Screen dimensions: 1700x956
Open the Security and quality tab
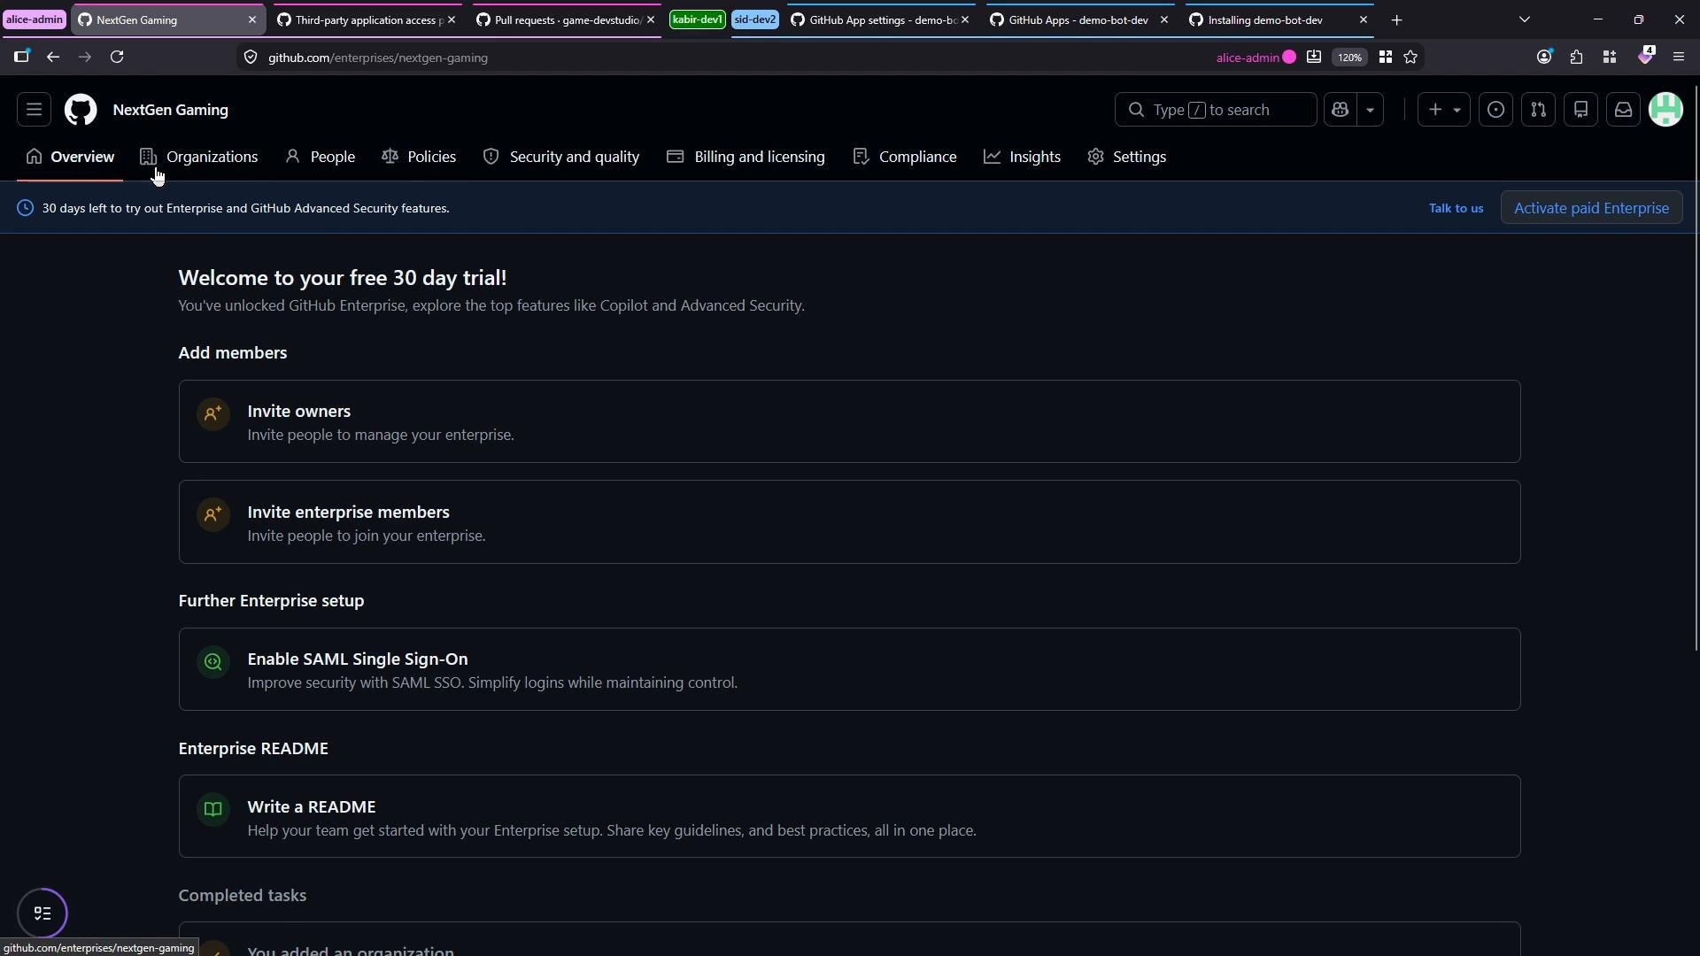coord(561,157)
